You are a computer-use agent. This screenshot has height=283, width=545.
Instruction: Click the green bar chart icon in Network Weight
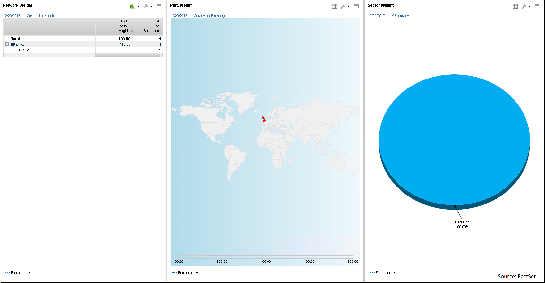click(132, 6)
